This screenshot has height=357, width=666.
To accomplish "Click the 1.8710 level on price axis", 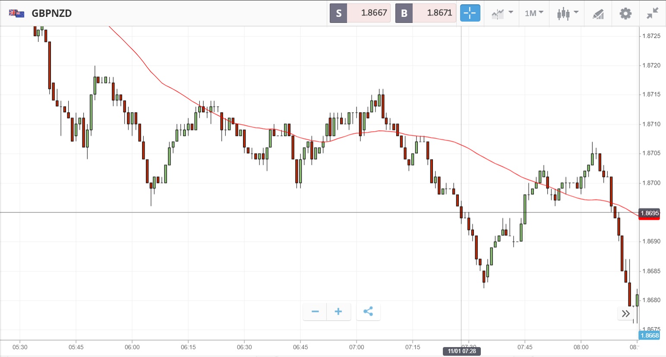I will pyautogui.click(x=651, y=124).
